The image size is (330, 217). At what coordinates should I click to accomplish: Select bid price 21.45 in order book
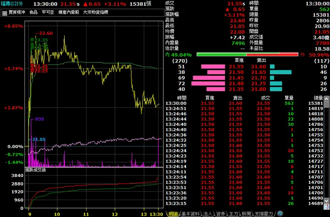(236, 78)
